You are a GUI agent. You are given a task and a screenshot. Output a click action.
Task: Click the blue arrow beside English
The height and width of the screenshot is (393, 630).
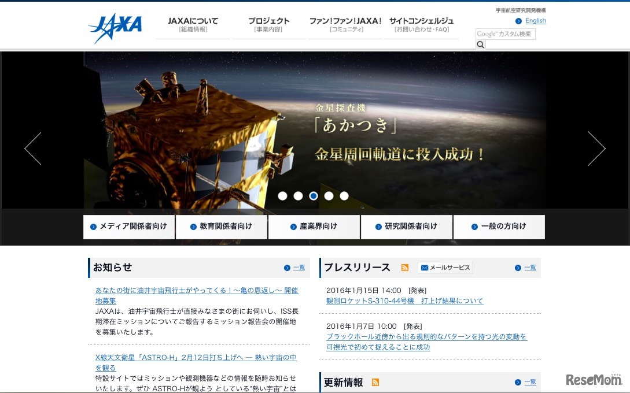point(520,21)
